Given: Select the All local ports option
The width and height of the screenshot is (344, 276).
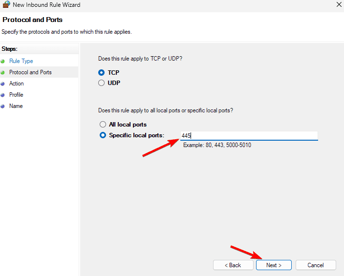Looking at the screenshot, I should tap(103, 125).
